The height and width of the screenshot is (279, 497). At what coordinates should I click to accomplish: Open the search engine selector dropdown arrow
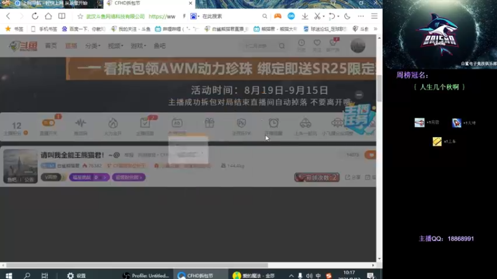[198, 17]
